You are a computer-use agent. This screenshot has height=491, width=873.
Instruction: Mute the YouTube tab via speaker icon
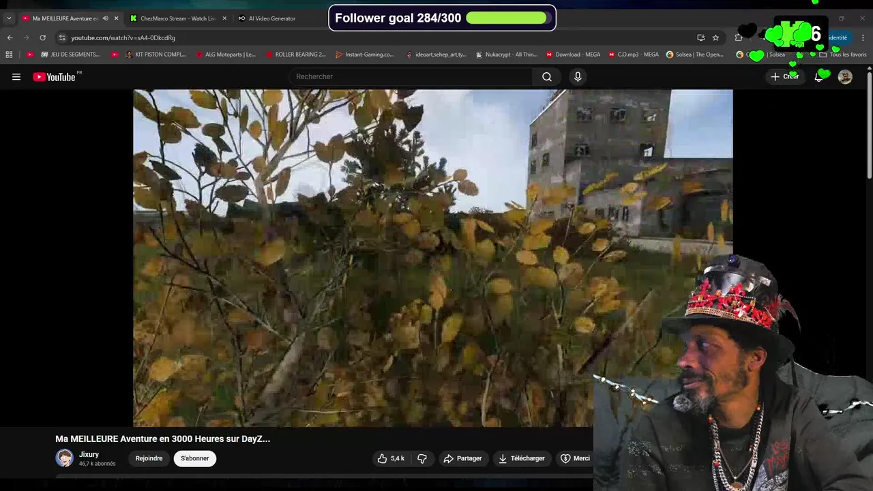(105, 18)
